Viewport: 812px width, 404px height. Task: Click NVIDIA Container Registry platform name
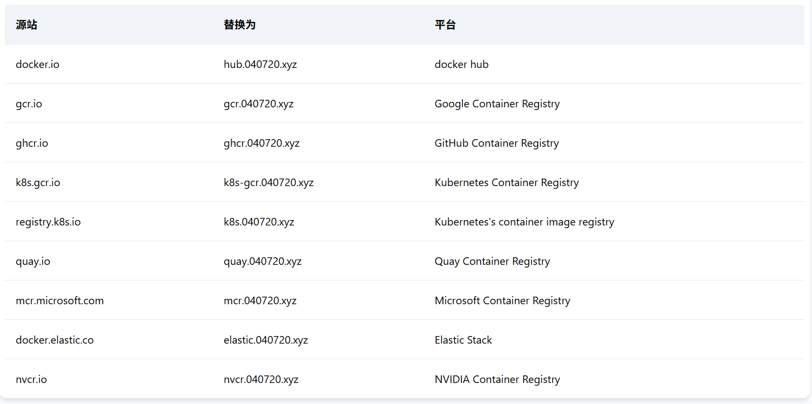pos(497,379)
